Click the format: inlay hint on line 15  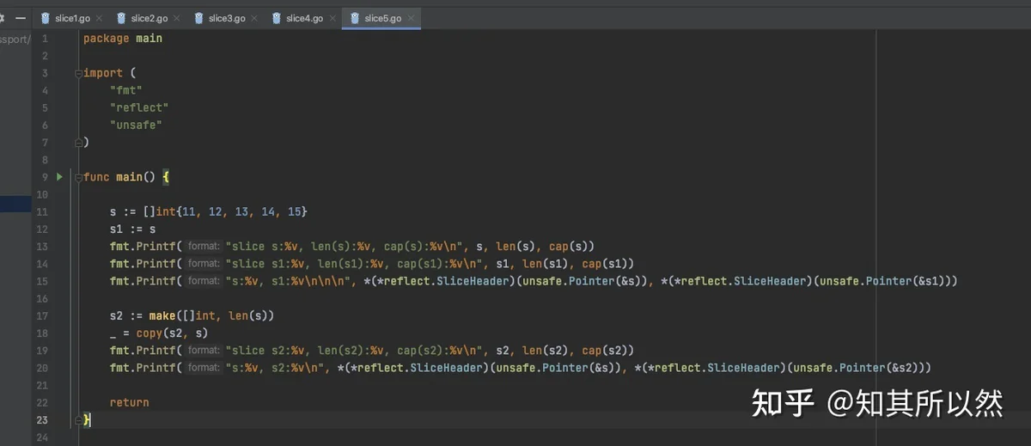(x=204, y=281)
